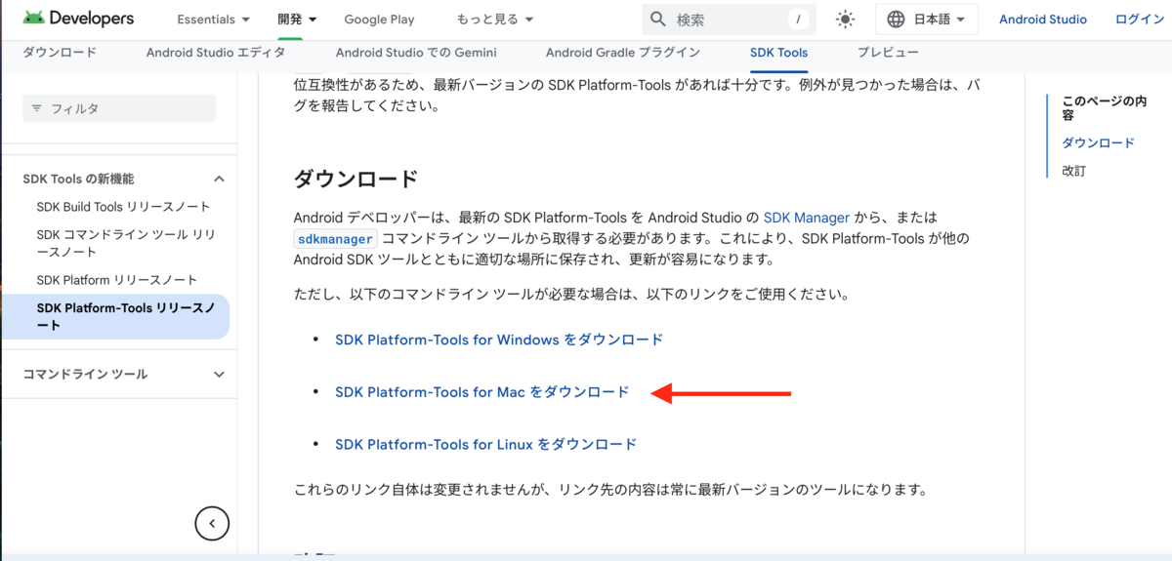Click the search magnifier icon
The height and width of the screenshot is (561, 1172).
658,20
